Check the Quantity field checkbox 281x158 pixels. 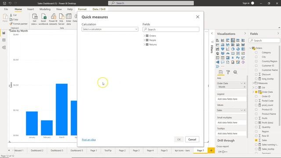[x=256, y=127]
